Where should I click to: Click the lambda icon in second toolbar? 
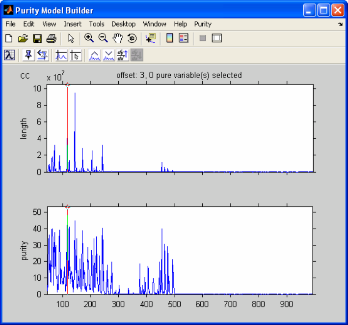click(x=9, y=56)
